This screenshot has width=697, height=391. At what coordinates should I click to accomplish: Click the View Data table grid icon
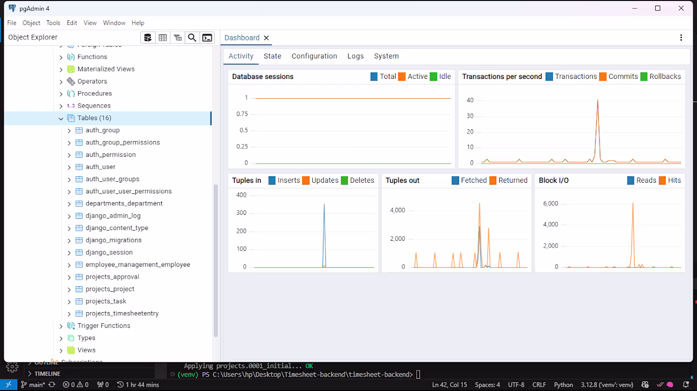coord(163,38)
